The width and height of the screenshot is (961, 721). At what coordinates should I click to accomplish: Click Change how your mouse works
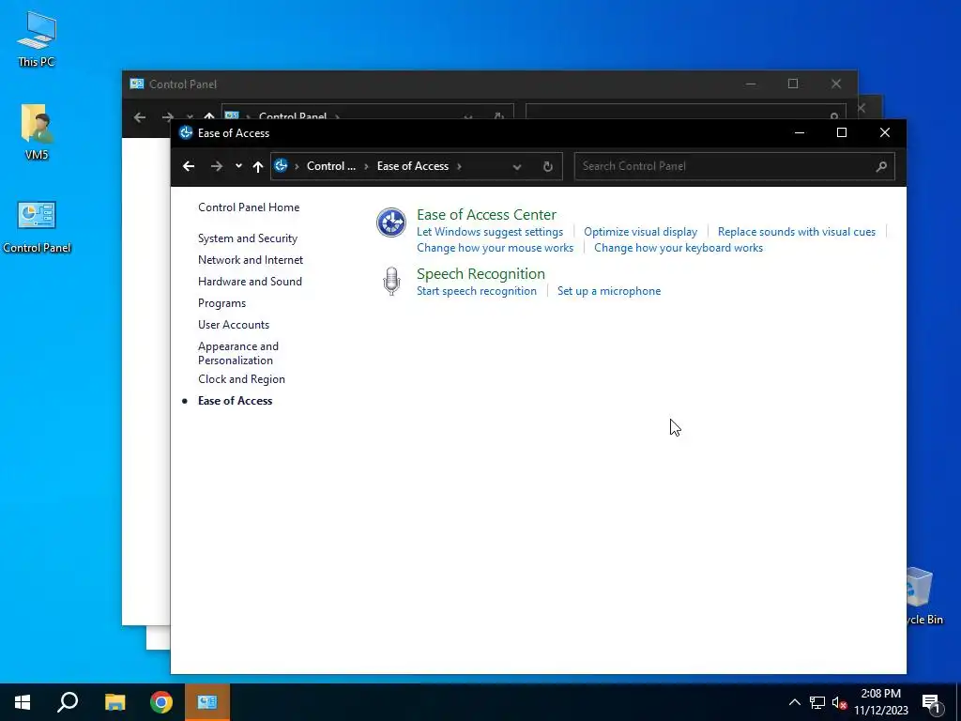[x=496, y=248]
